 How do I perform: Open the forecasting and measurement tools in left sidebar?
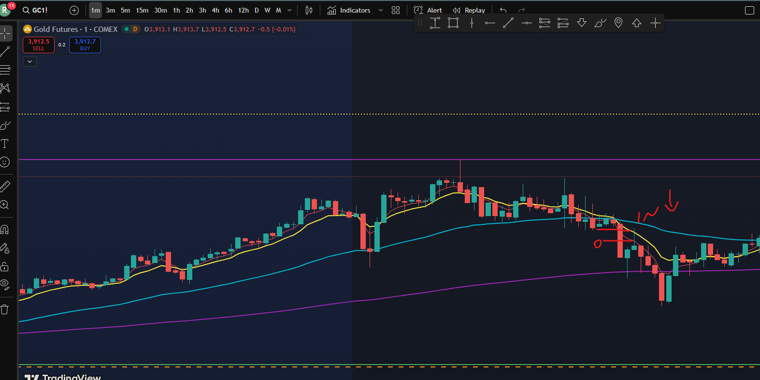[5, 107]
